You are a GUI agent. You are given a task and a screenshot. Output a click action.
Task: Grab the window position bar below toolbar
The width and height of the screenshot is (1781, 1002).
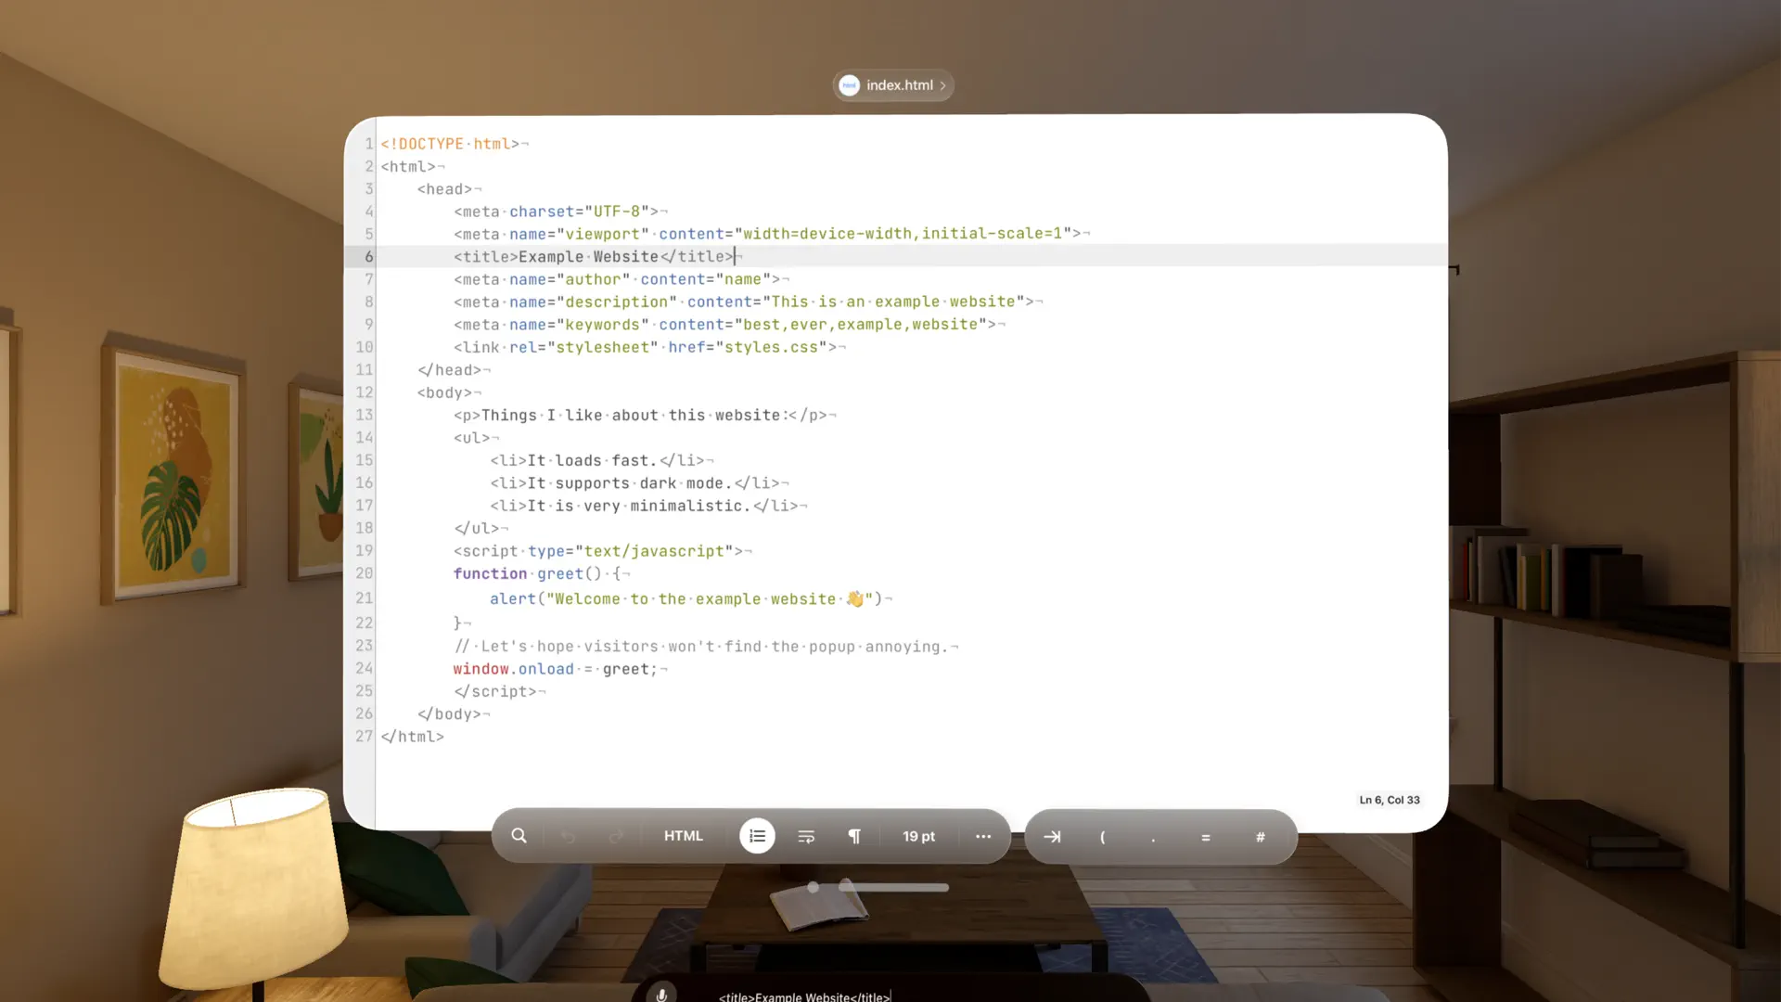893,888
